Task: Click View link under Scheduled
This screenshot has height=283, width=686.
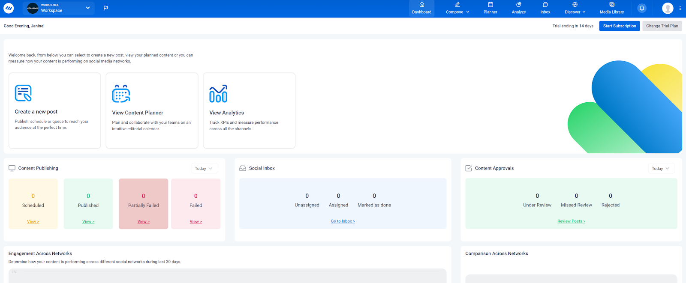Action: 33,222
